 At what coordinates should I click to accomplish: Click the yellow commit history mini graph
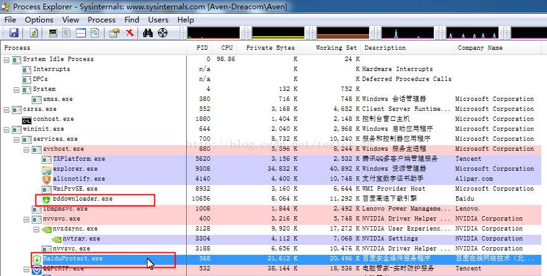pos(278,33)
